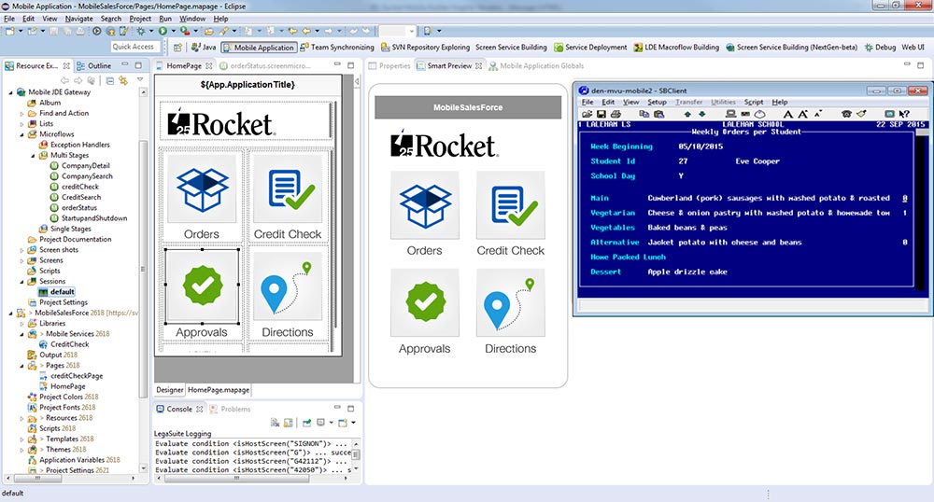The image size is (934, 502).
Task: Toggle Link with Editor icon
Action: pyautogui.click(x=123, y=80)
